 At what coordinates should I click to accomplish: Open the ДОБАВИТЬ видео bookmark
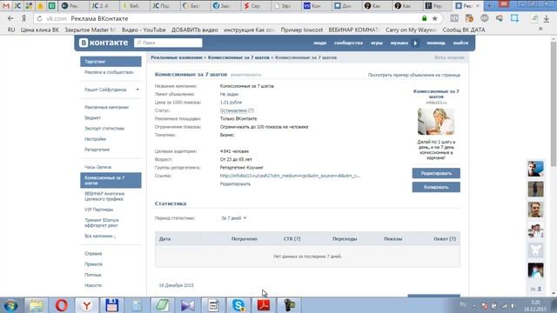pos(195,30)
